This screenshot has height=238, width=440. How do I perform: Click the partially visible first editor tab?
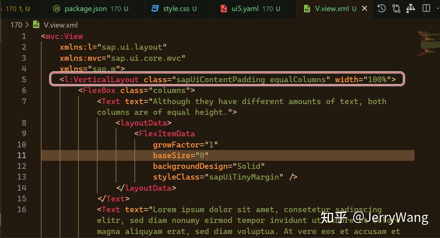[23, 9]
